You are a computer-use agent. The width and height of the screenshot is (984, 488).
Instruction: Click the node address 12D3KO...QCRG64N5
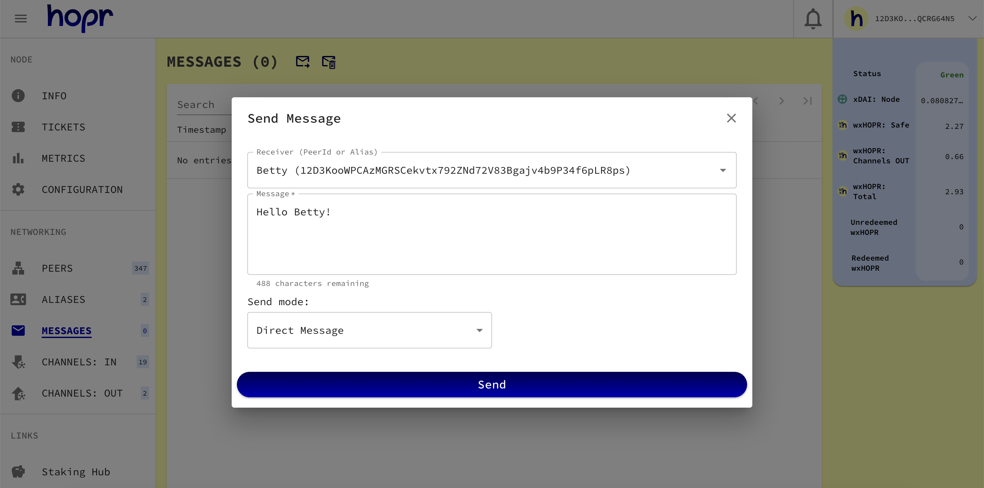(914, 19)
